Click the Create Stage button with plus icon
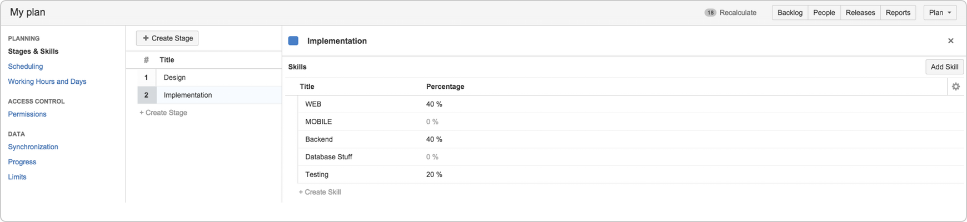This screenshot has width=967, height=222. [x=167, y=38]
